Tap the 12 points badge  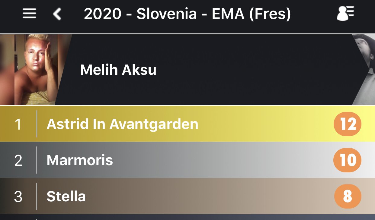pyautogui.click(x=347, y=124)
